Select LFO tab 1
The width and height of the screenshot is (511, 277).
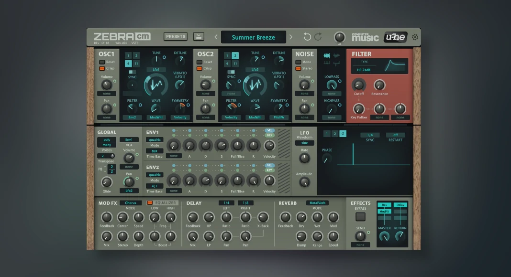327,134
